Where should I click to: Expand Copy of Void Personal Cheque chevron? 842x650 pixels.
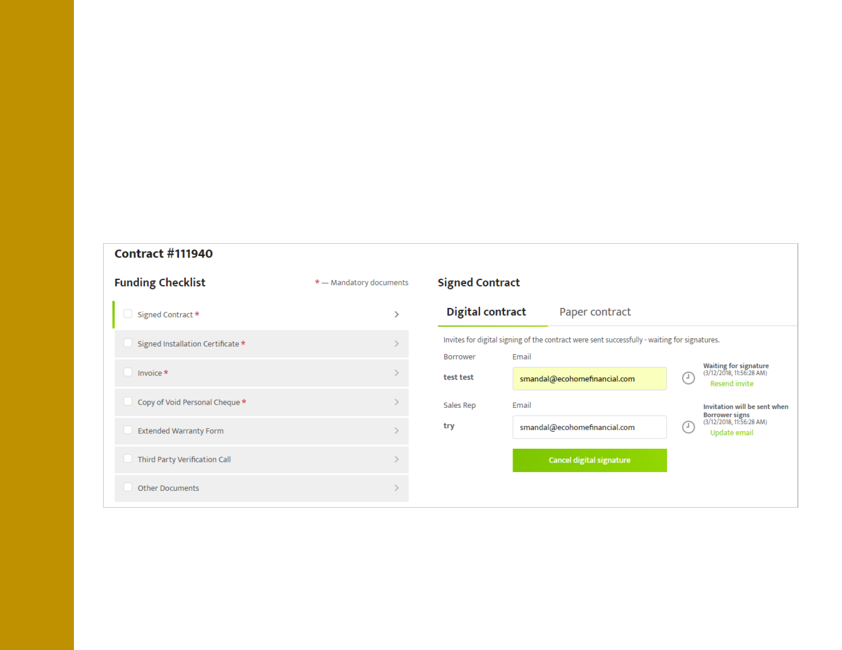[397, 402]
